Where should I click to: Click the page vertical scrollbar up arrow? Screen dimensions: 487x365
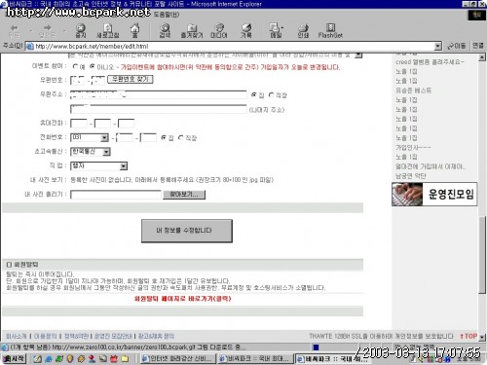coord(482,57)
